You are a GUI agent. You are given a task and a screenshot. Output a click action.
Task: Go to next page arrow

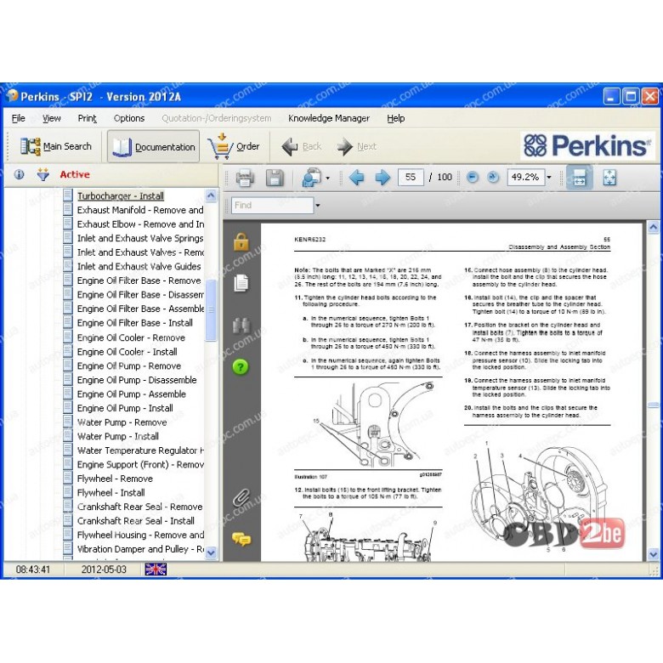coord(382,177)
